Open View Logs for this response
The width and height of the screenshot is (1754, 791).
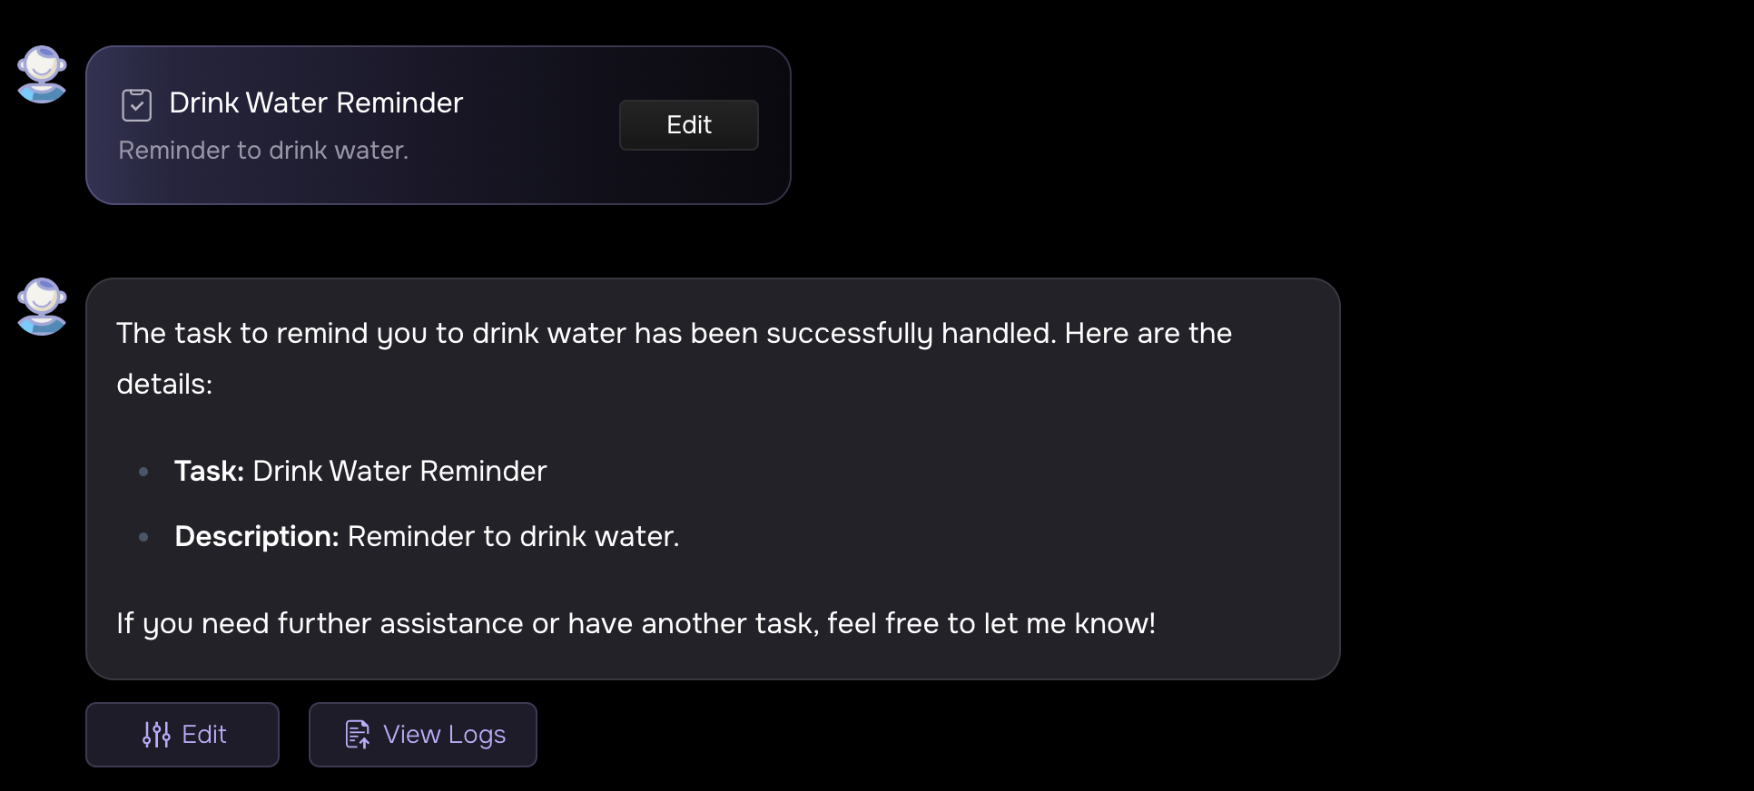point(423,735)
